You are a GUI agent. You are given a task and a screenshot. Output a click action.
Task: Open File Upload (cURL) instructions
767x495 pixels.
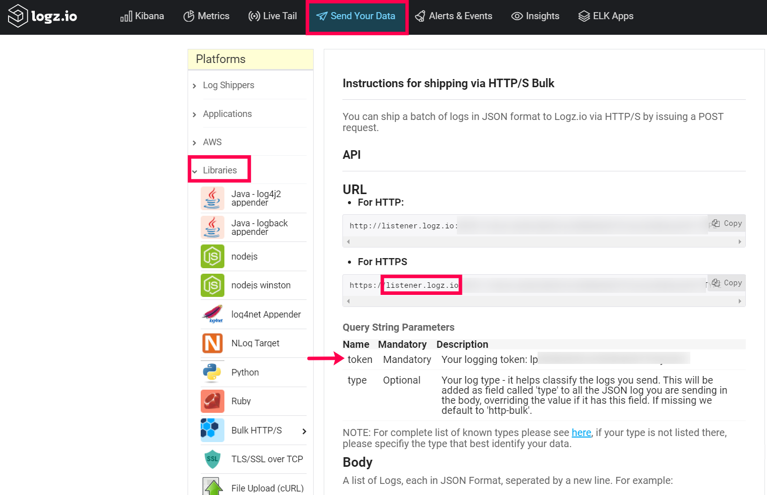pos(267,488)
